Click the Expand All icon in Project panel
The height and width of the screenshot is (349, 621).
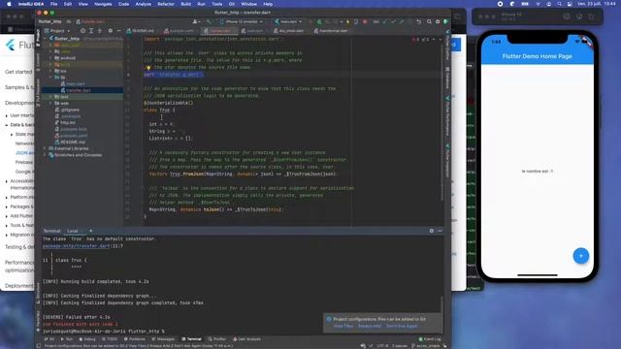click(x=91, y=30)
